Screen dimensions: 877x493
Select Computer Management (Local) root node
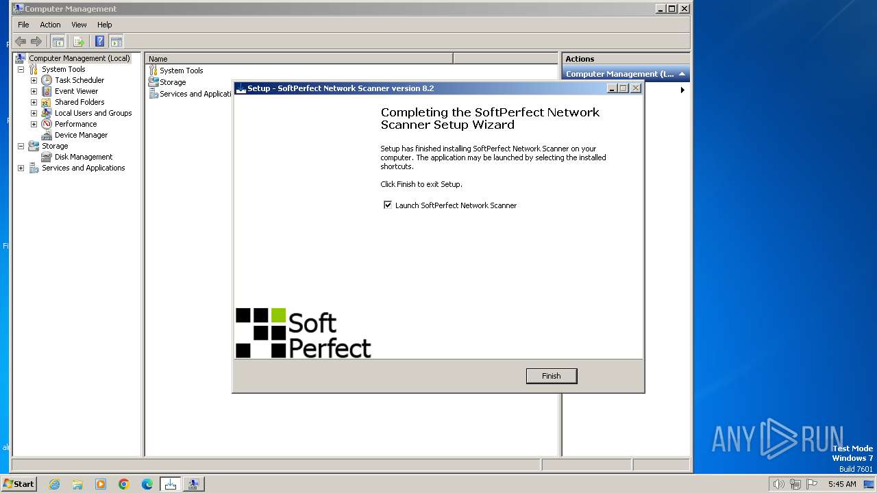(x=79, y=58)
